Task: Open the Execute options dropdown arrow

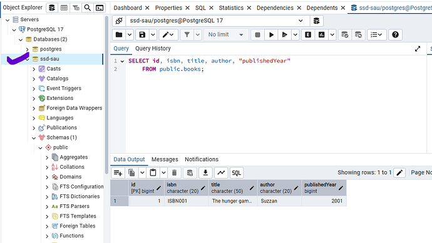Action: [x=296, y=34]
